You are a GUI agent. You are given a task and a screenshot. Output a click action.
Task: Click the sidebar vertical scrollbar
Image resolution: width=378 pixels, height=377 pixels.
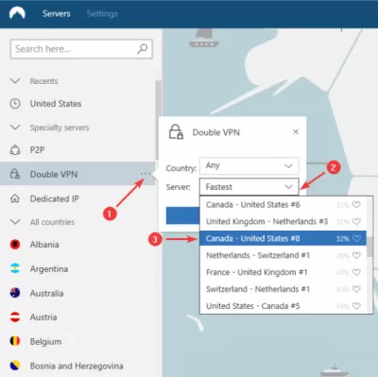click(159, 120)
